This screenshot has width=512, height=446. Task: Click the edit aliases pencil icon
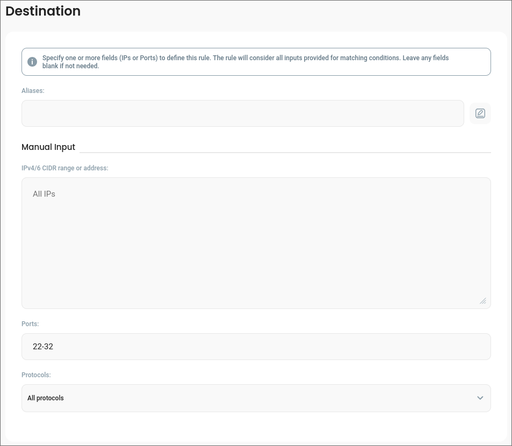tap(480, 113)
